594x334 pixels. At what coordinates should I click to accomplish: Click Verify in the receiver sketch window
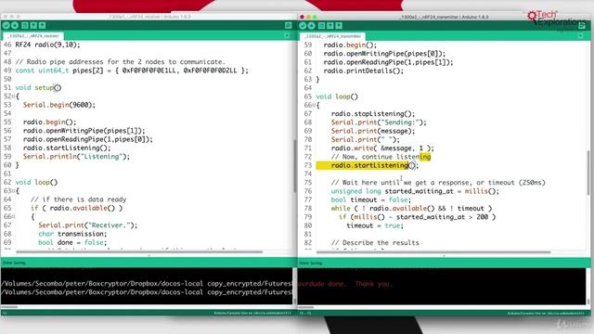(6, 25)
